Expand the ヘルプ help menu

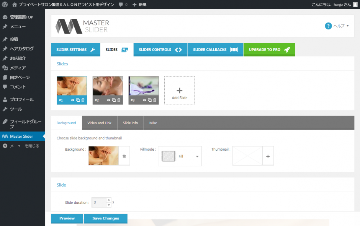337,26
